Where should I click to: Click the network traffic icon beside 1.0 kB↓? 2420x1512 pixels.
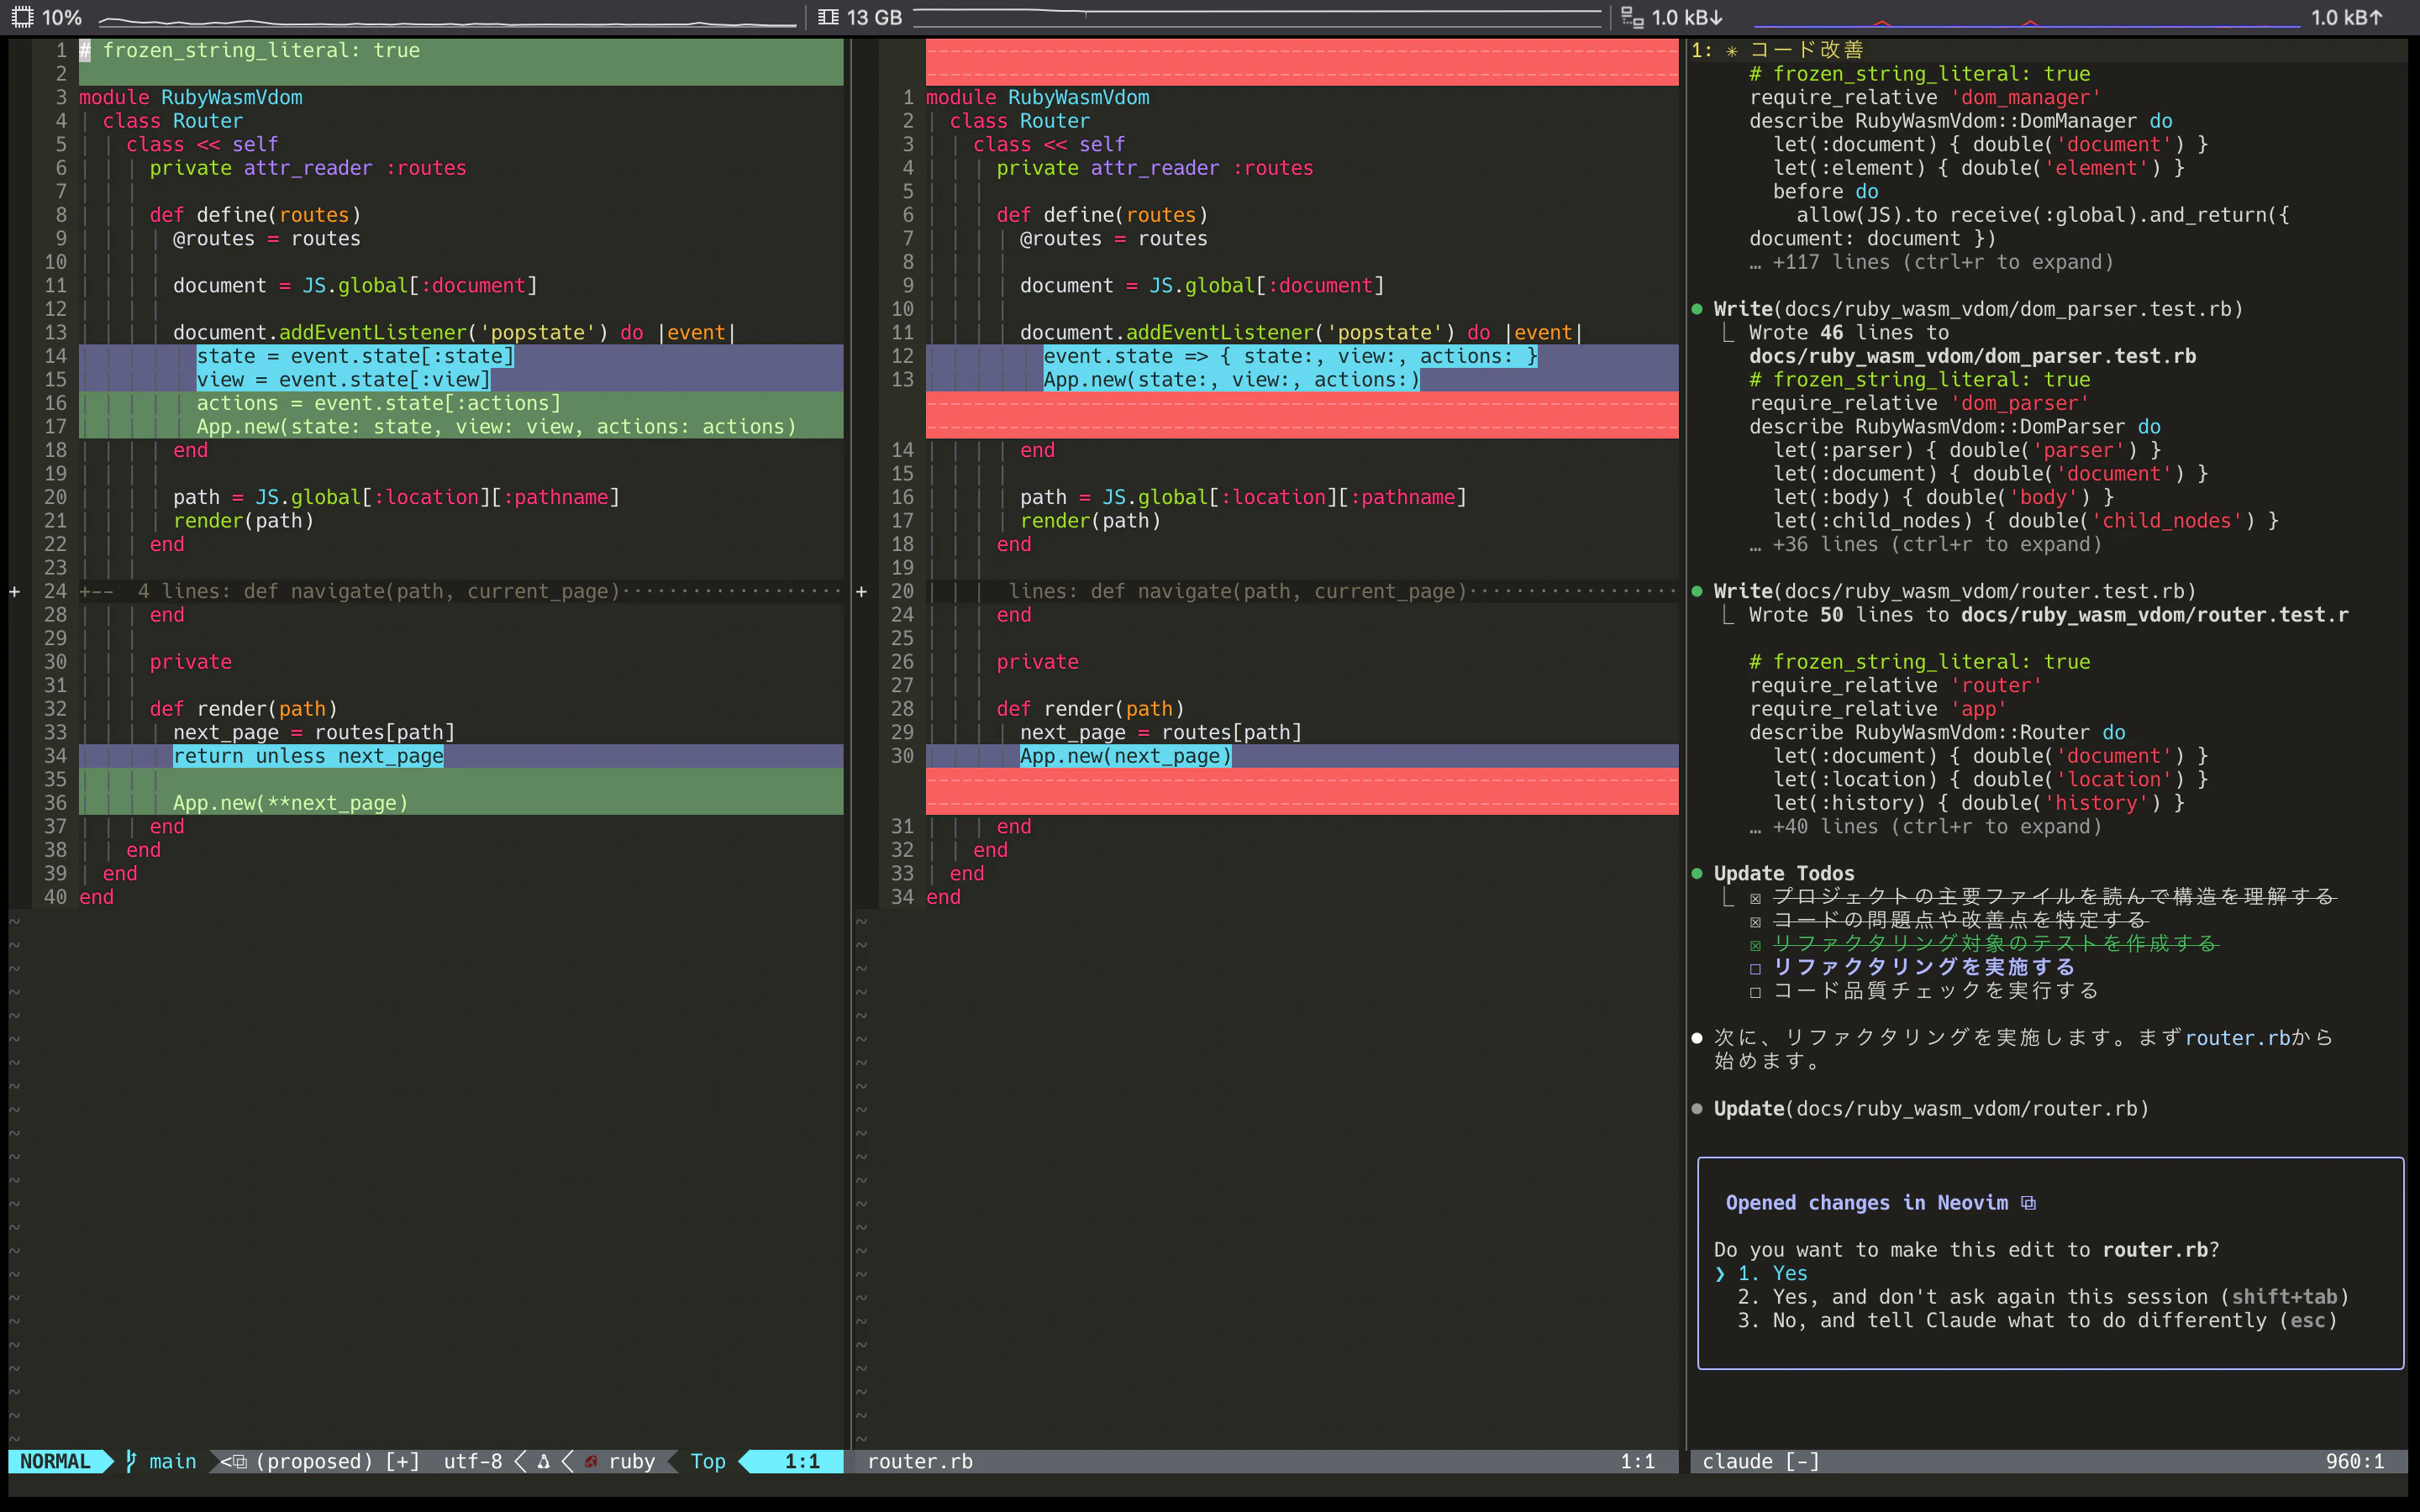[x=1632, y=17]
